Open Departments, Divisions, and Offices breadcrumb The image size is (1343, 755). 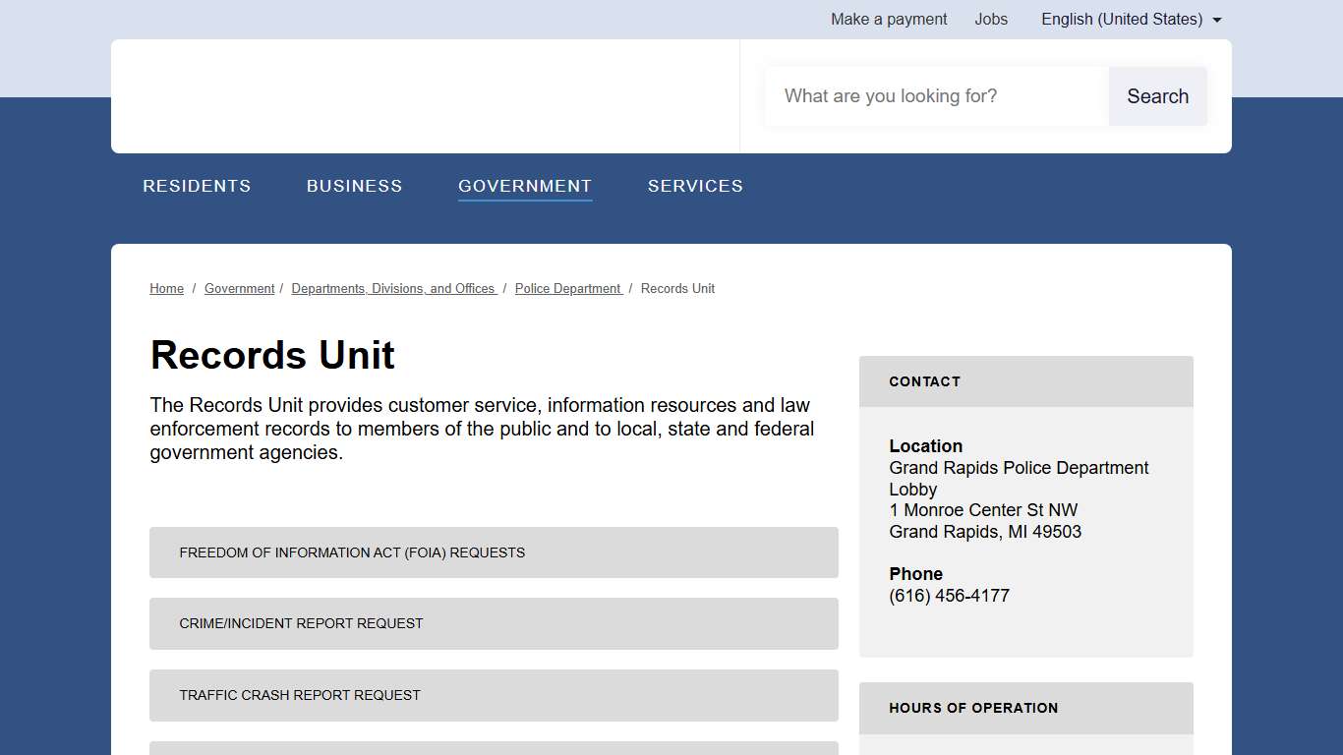tap(393, 289)
